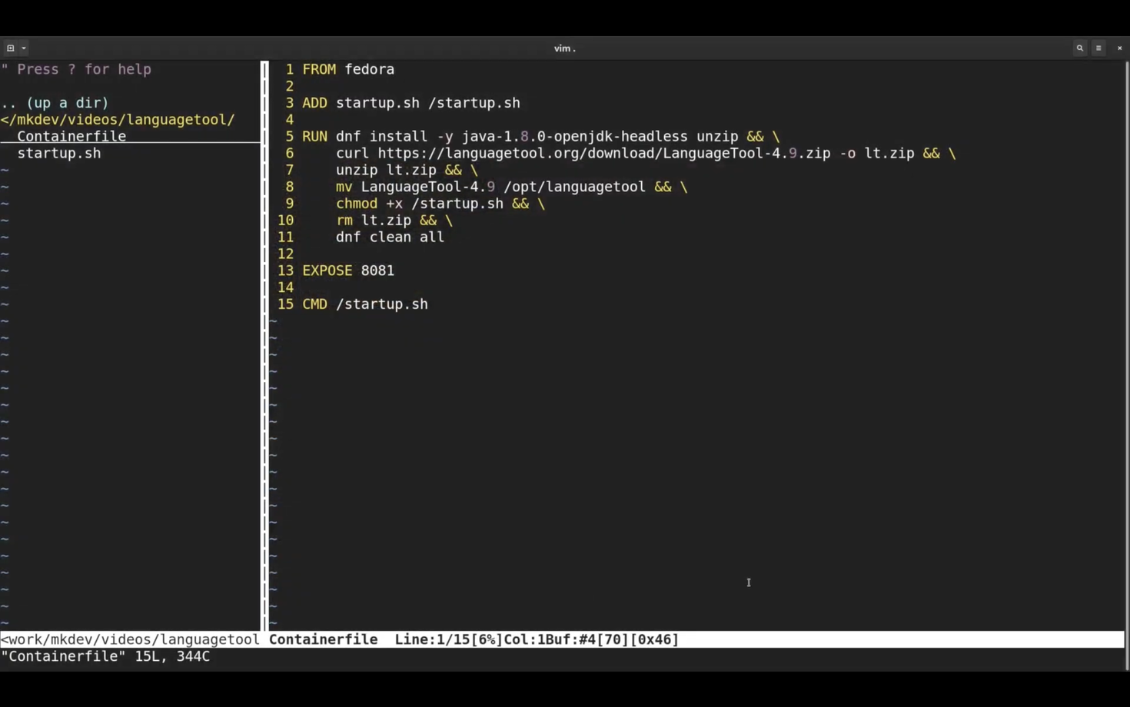Open the new tab terminal icon

[x=10, y=48]
